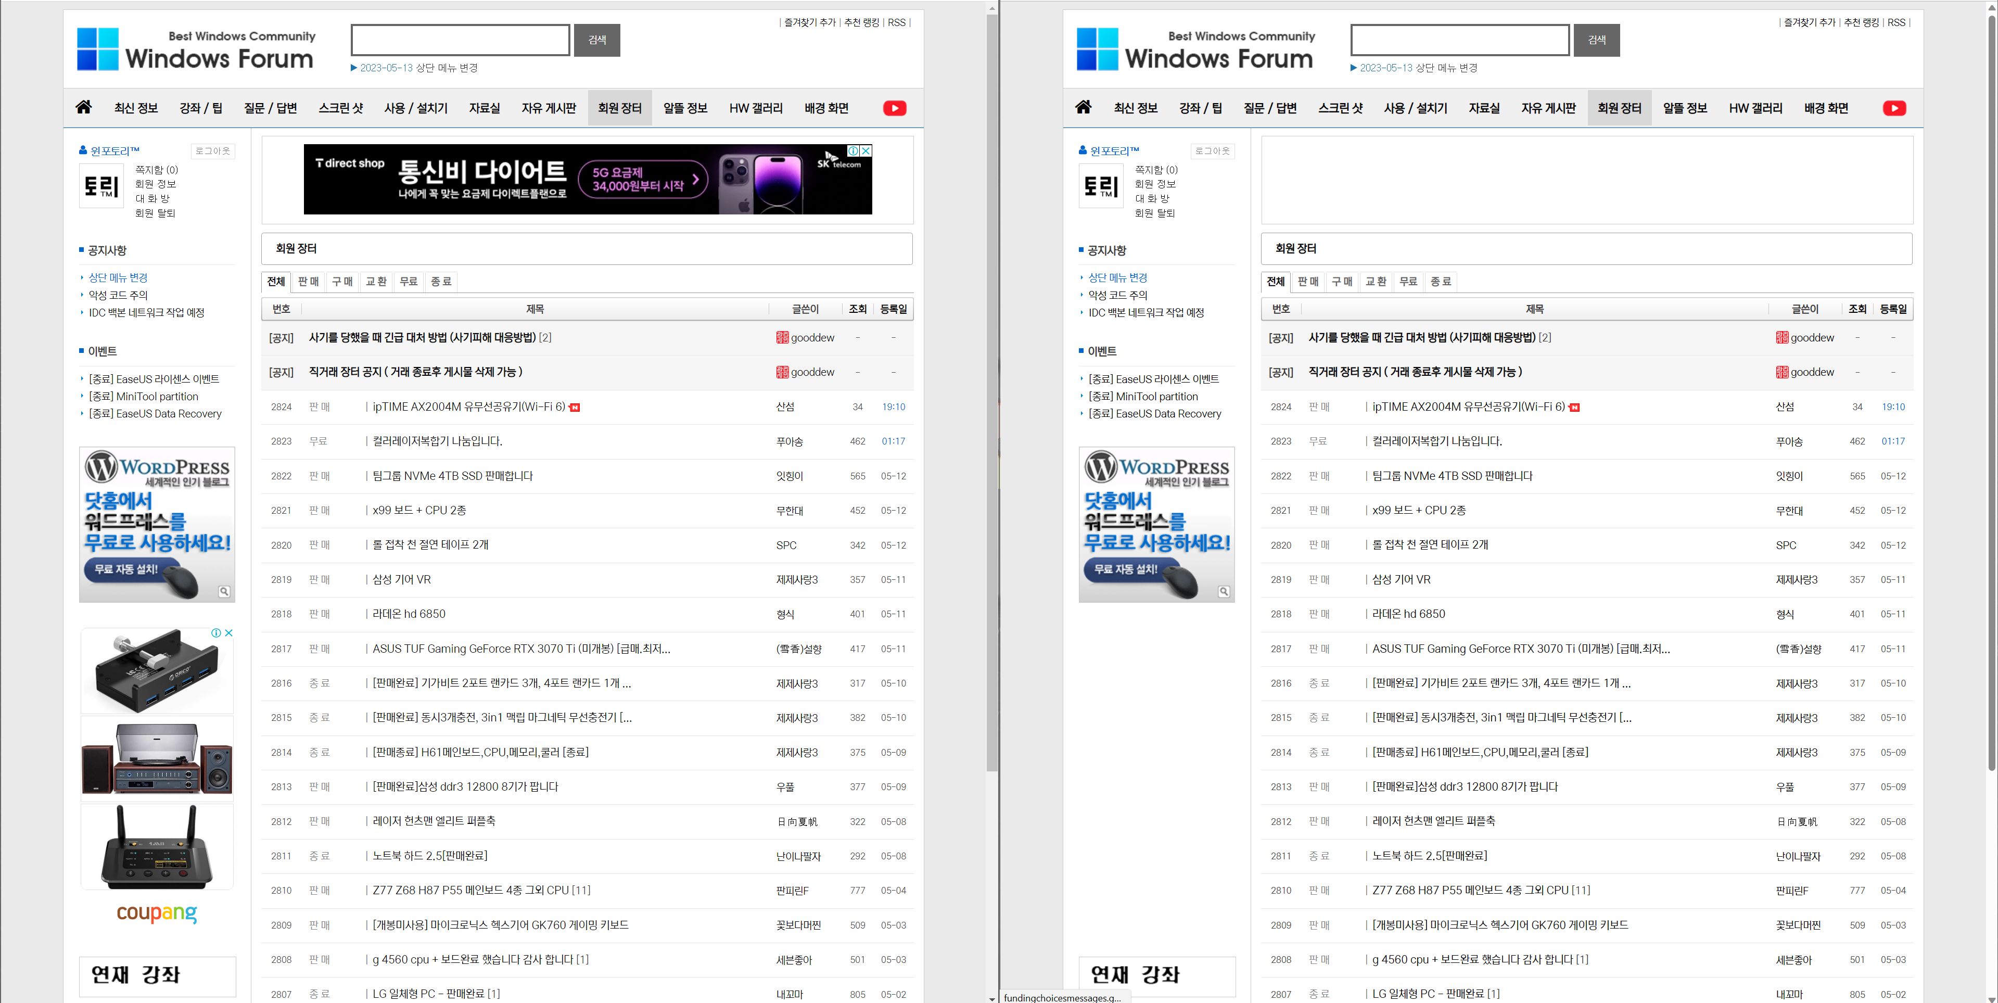Click the Windows Forum logo in right window
The height and width of the screenshot is (1003, 1998).
(x=1195, y=49)
